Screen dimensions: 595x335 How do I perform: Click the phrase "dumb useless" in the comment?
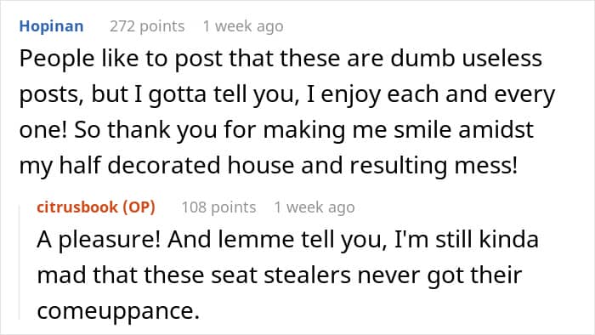tap(466, 59)
